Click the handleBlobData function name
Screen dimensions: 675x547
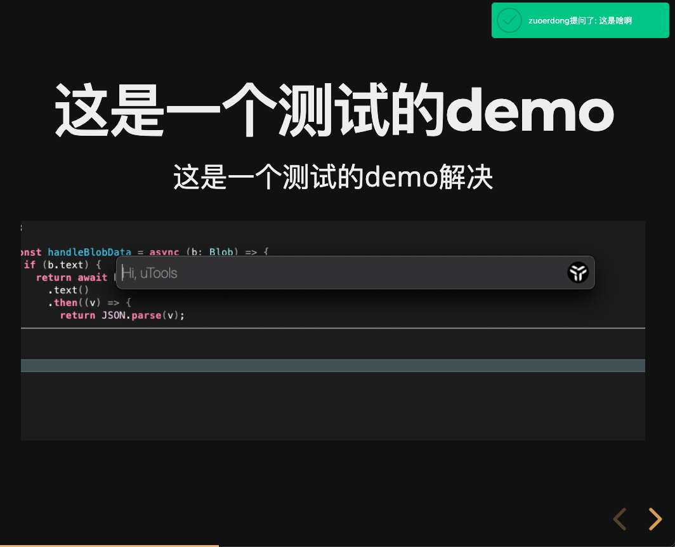[89, 252]
